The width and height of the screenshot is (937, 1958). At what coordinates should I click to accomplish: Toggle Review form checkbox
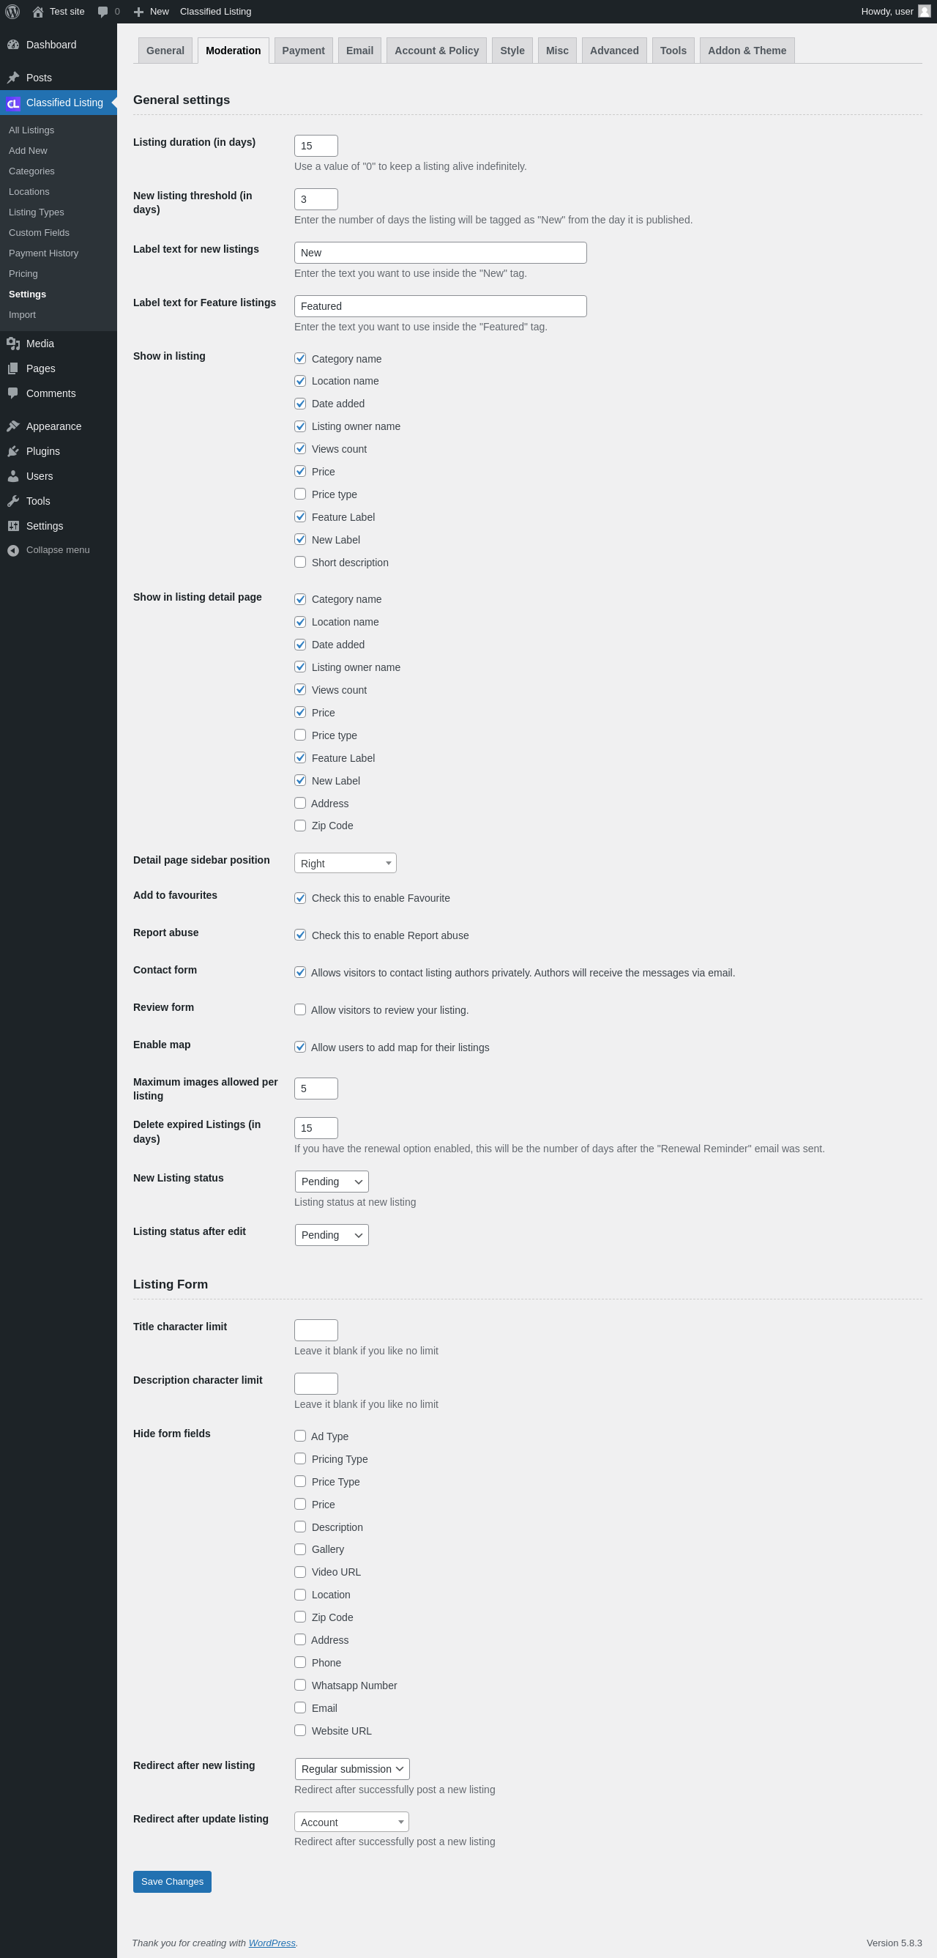300,1010
